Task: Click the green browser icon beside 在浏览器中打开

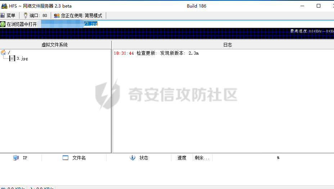Action: [x=3, y=24]
